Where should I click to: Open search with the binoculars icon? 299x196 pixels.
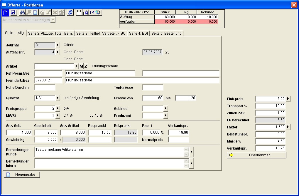coord(22,13)
